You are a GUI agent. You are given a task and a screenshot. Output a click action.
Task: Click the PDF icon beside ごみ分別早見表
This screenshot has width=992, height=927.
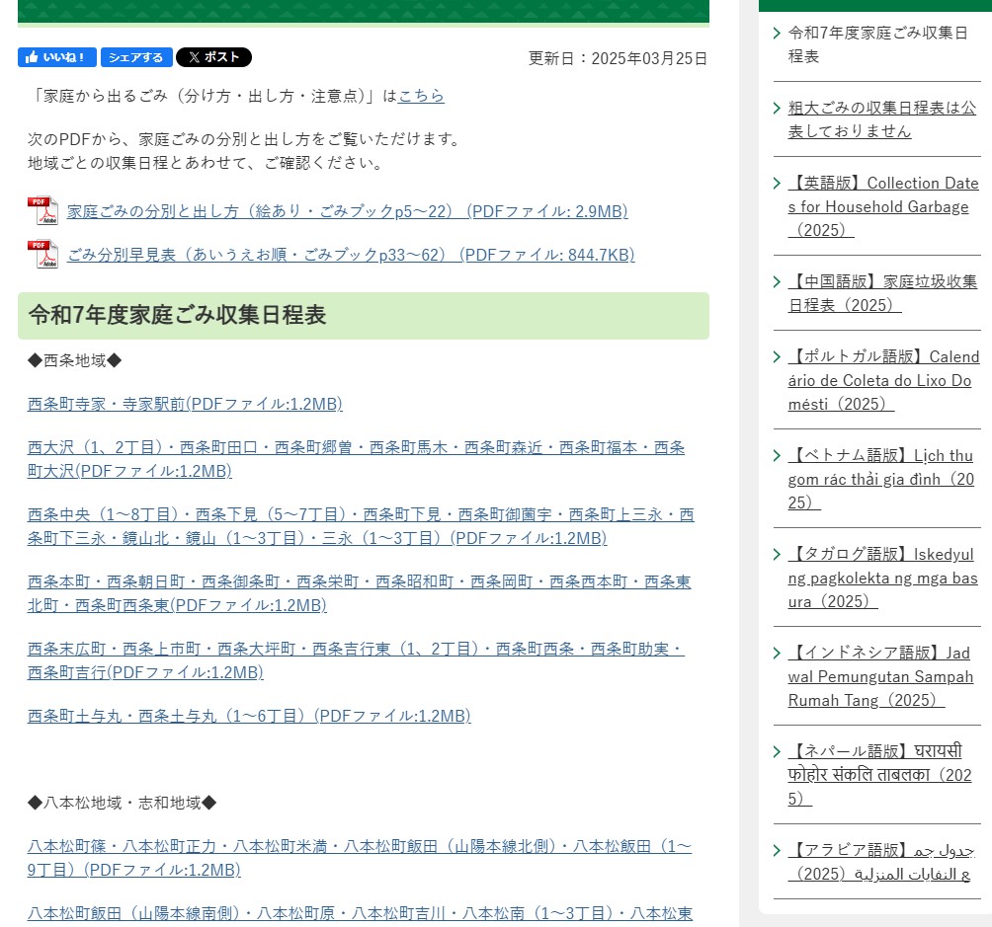[42, 255]
